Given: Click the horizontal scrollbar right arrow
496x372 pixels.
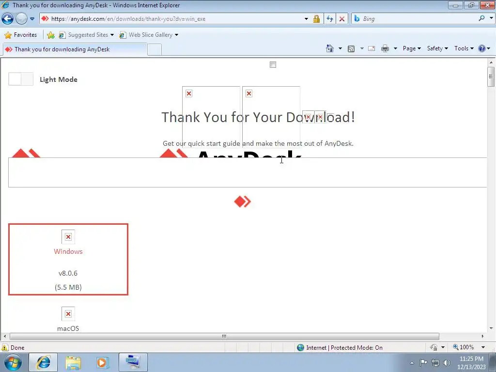Looking at the screenshot, I should [483, 336].
